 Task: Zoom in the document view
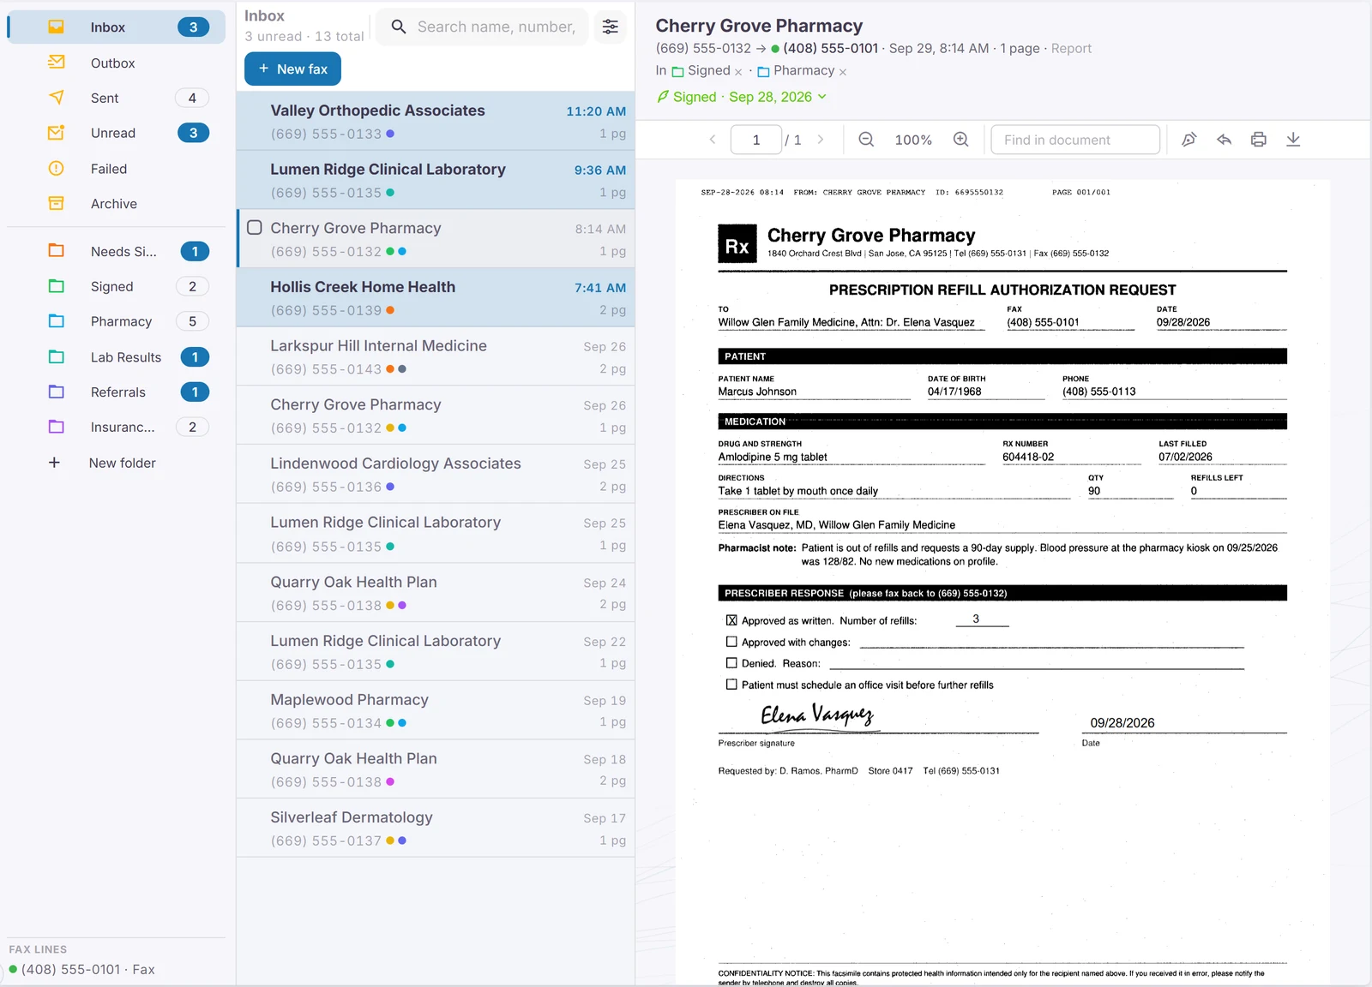(x=961, y=140)
